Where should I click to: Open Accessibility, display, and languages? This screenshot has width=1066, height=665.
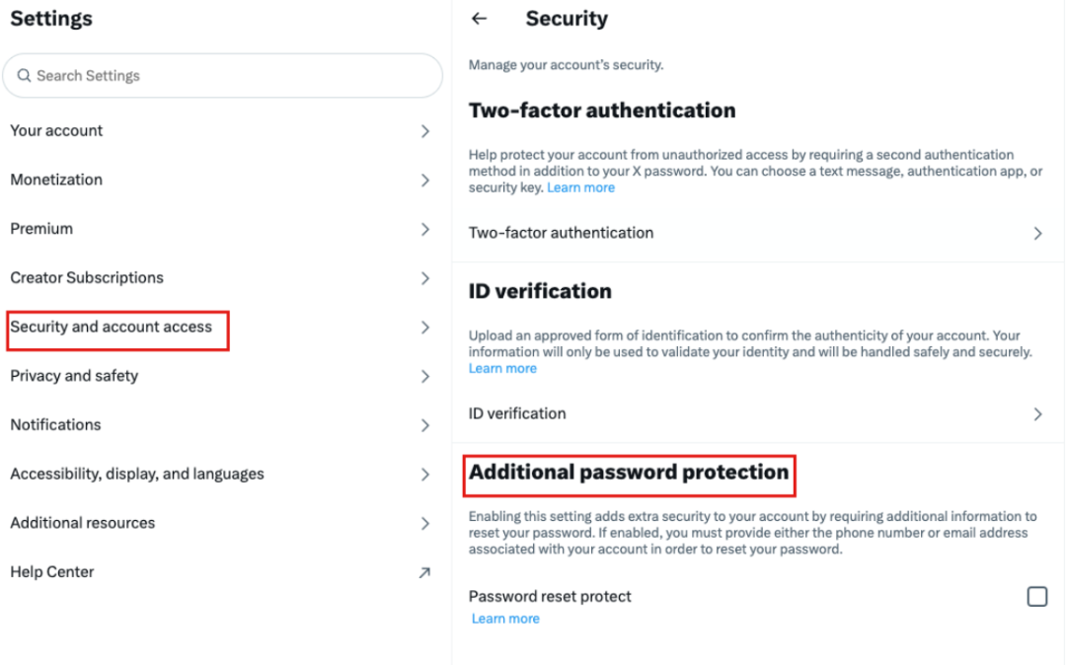(x=221, y=475)
